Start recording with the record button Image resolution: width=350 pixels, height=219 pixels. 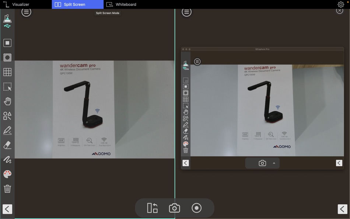click(x=196, y=208)
